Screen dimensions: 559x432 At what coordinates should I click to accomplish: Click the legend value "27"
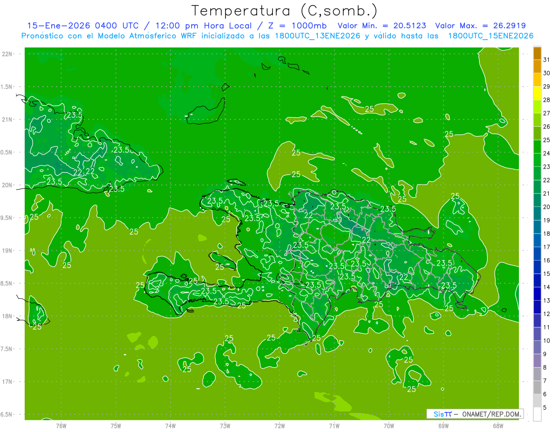tap(546, 113)
